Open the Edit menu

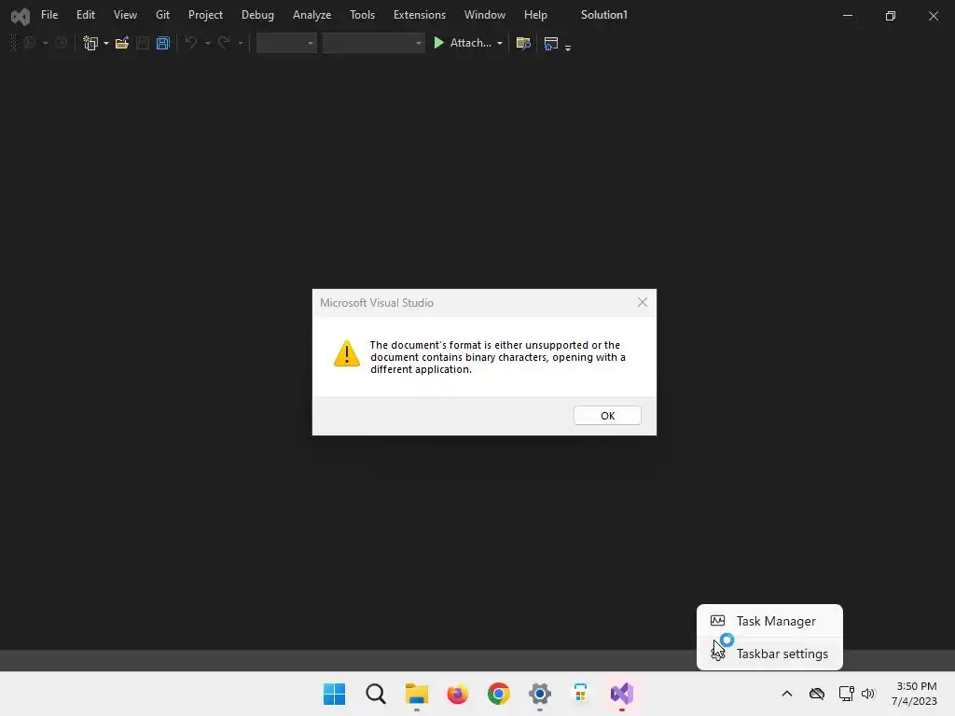coord(86,15)
